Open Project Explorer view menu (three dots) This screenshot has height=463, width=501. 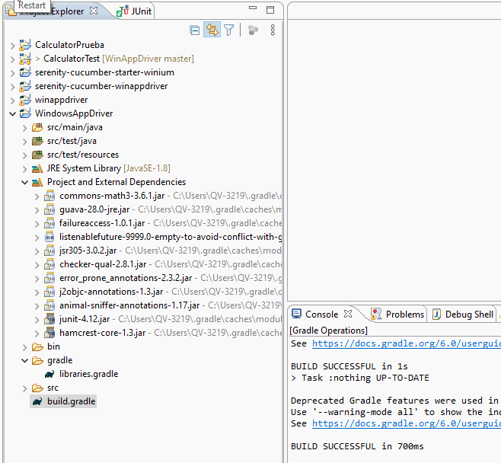tap(273, 30)
